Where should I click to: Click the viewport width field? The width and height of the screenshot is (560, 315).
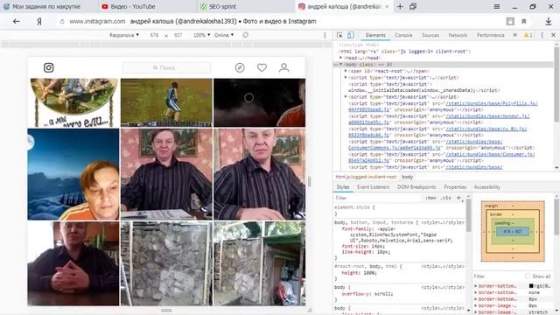[154, 35]
